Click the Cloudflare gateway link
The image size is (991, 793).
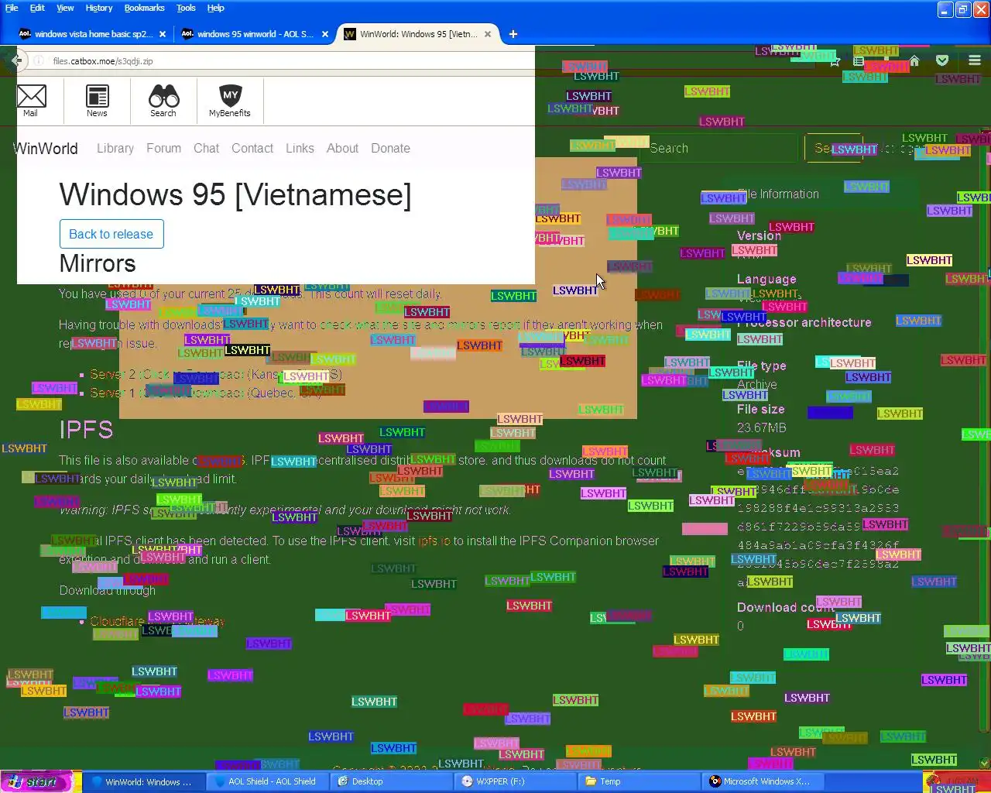(x=157, y=621)
